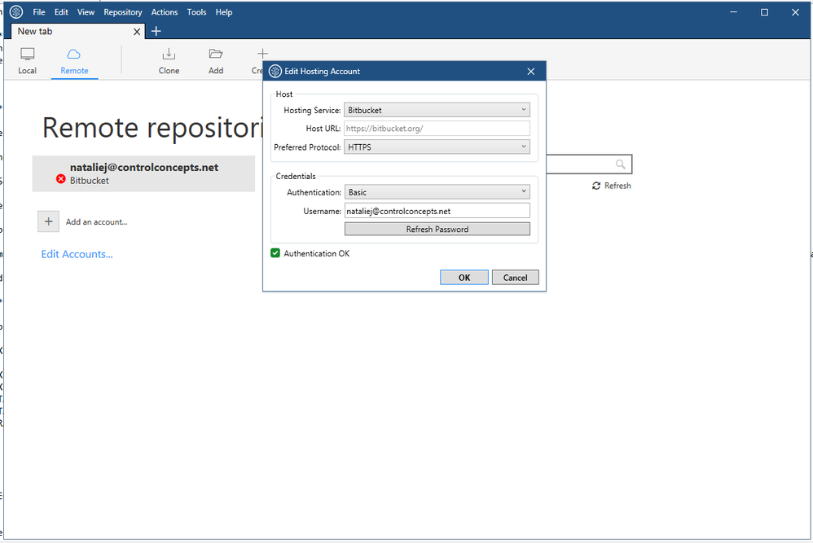
Task: Click the Add an account... text
Action: [96, 221]
